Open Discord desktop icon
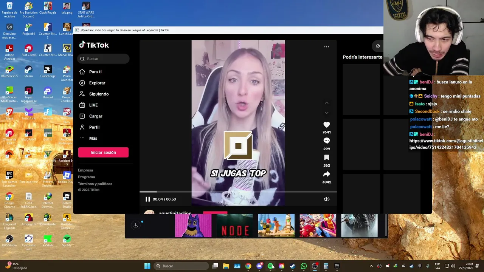Image resolution: width=484 pixels, height=272 pixels. click(x=48, y=93)
